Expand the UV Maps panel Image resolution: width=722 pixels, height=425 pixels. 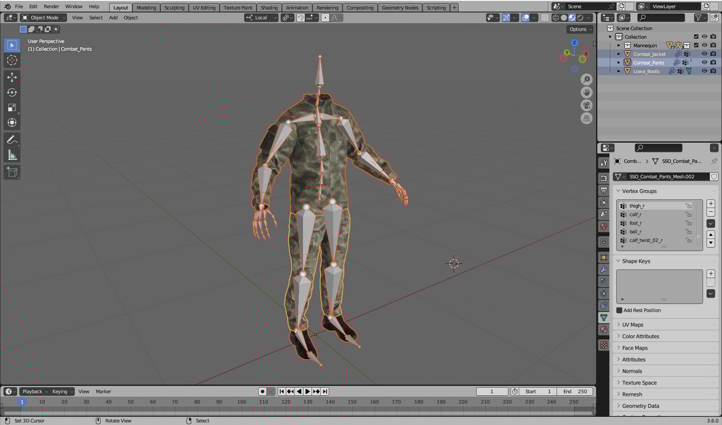(632, 325)
